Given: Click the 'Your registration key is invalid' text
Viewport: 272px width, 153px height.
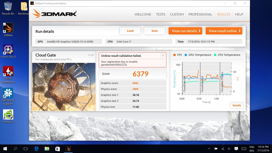Looking at the screenshot, I should click(x=120, y=62).
